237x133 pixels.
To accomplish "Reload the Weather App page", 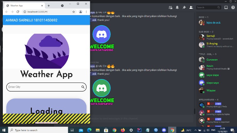I will click(x=18, y=12).
